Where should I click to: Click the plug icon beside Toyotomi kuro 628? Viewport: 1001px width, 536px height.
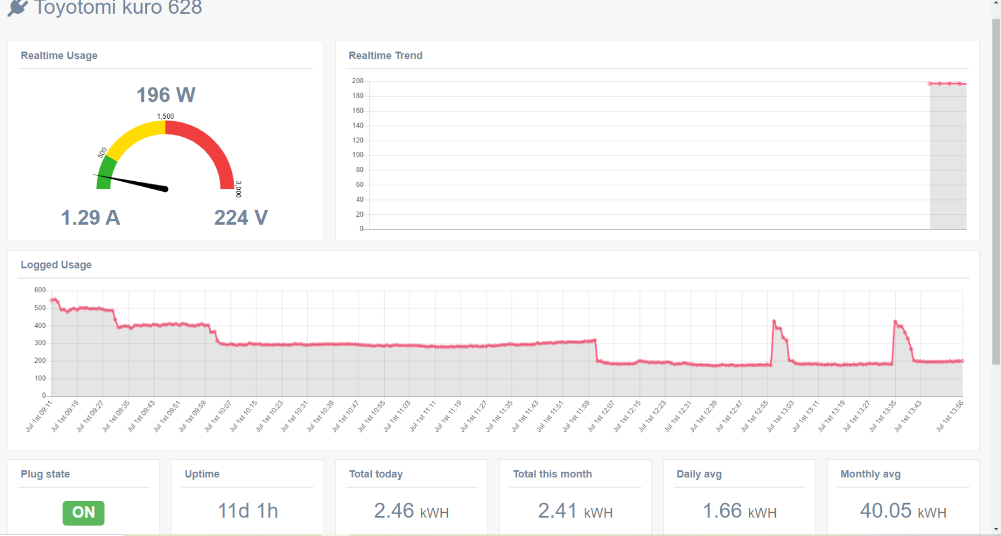(18, 8)
